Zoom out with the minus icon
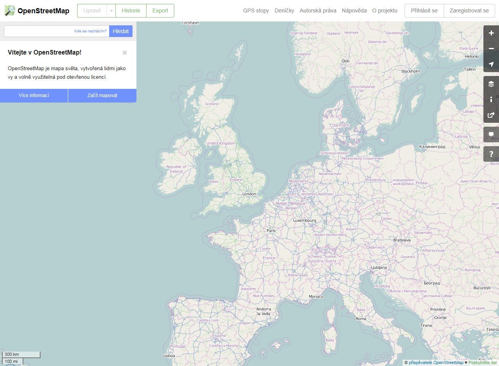Screen dimensions: 499x366 pyautogui.click(x=491, y=49)
